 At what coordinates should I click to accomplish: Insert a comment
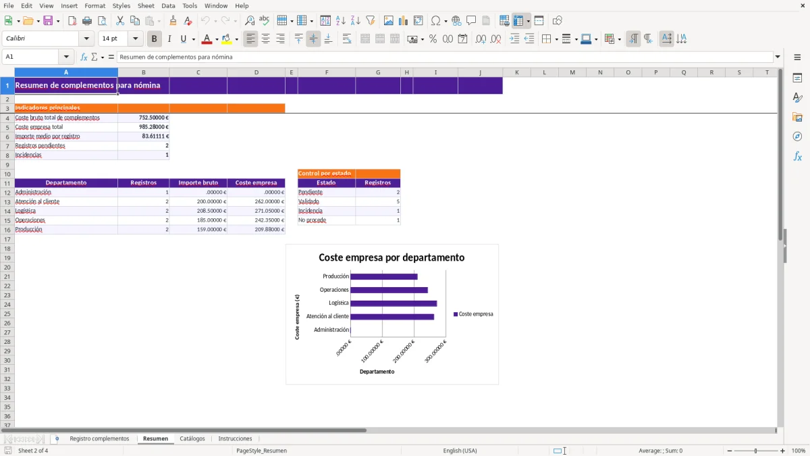click(472, 21)
